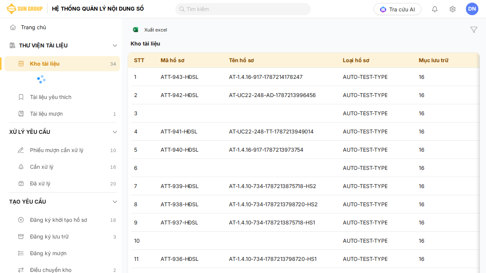This screenshot has height=273, width=486.
Task: Collapse the Xử lý yêu cầu section
Action: pyautogui.click(x=115, y=132)
